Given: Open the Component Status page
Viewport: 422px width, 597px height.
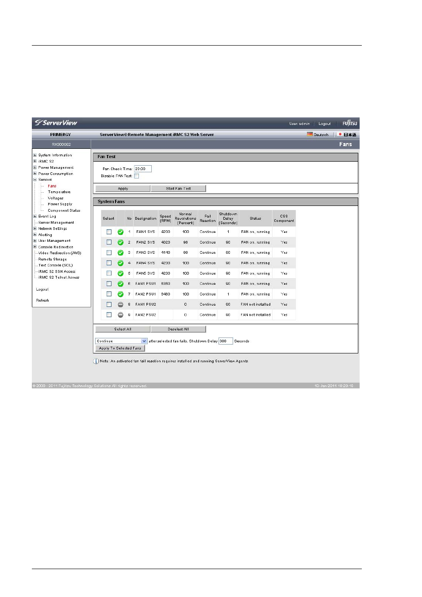Looking at the screenshot, I should click(x=64, y=210).
